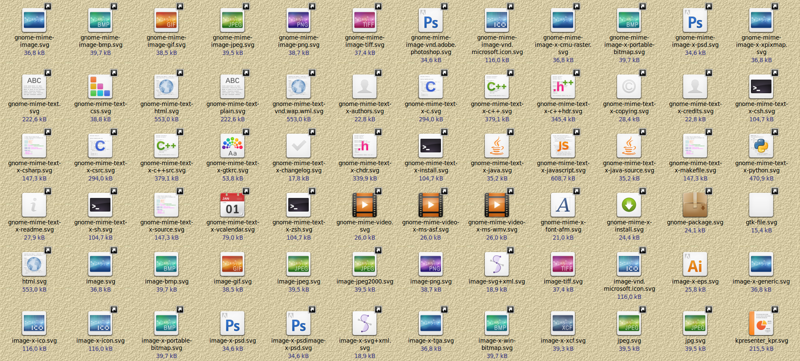Select the "image-png.svg" label

click(431, 281)
